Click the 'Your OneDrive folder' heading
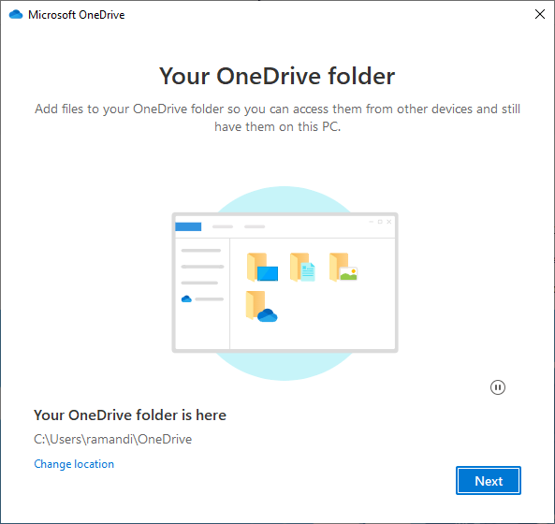555x524 pixels. pyautogui.click(x=277, y=76)
